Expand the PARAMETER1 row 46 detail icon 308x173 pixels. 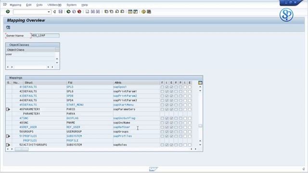[x=8, y=109]
